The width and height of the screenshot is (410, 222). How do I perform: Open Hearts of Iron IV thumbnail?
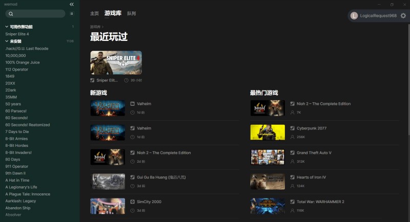click(268, 182)
